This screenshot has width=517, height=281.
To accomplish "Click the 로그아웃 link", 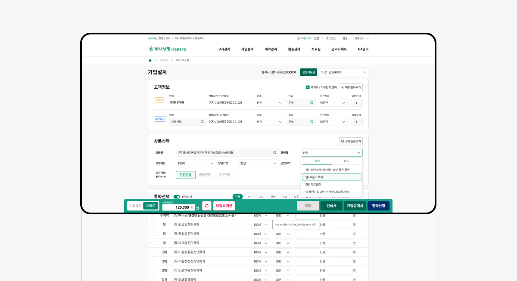I will point(330,38).
